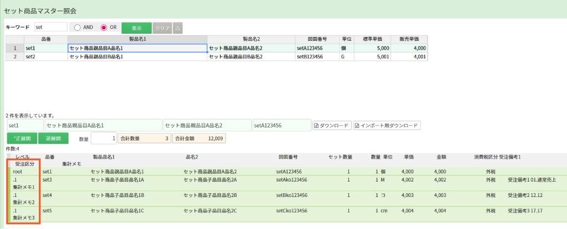The width and height of the screenshot is (567, 229).
Task: Click the ダウンロード button with file icon
Action: [x=331, y=125]
